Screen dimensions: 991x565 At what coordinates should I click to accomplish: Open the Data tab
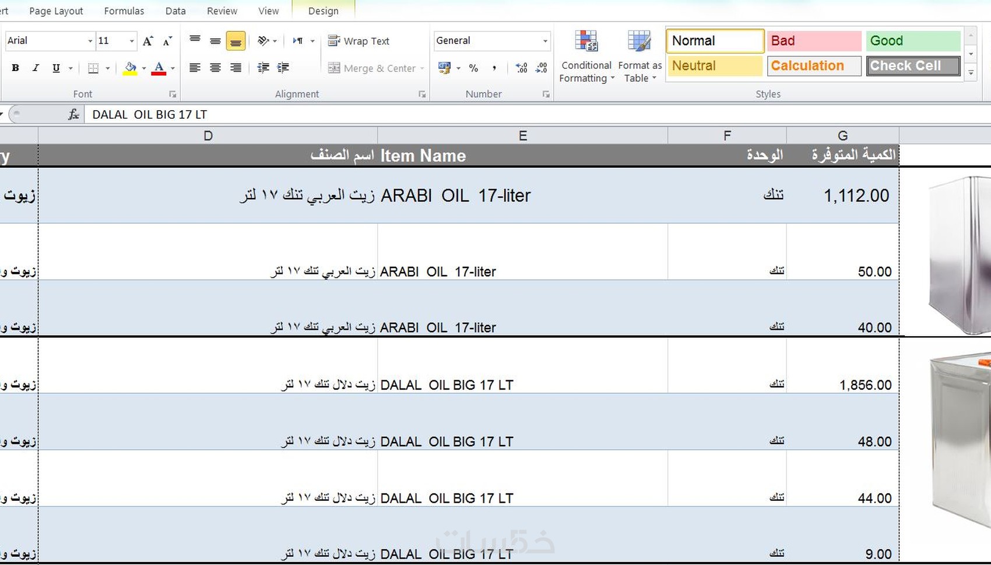point(175,11)
